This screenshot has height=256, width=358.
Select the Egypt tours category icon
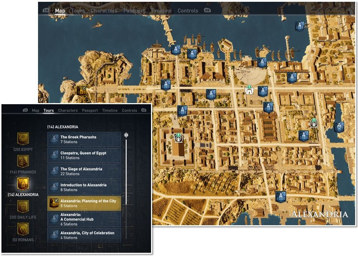click(23, 139)
